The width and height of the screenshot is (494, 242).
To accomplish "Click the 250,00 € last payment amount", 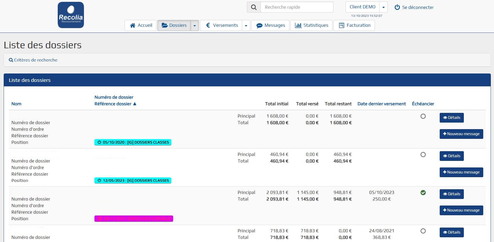I will [x=381, y=199].
